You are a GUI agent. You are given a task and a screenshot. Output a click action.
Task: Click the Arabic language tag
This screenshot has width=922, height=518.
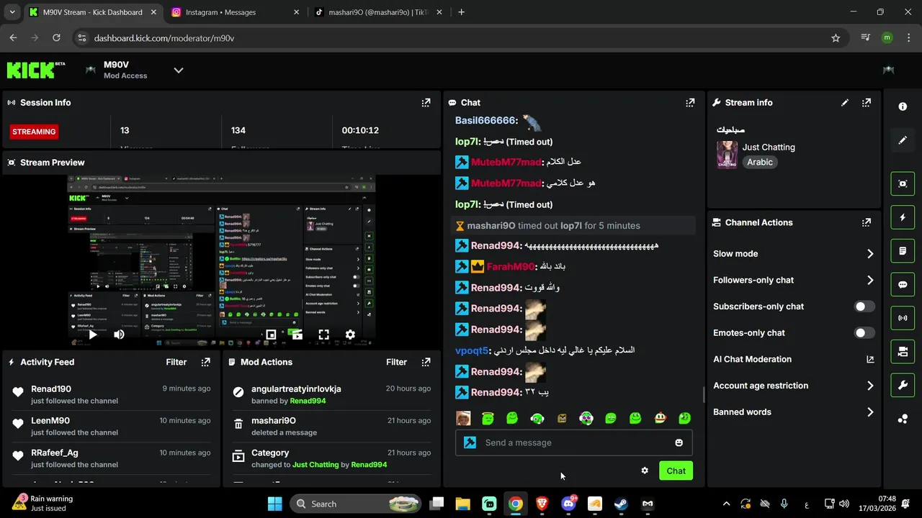click(760, 163)
